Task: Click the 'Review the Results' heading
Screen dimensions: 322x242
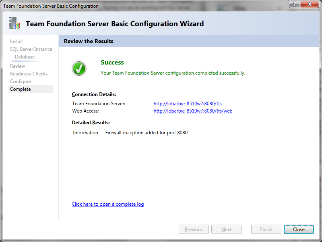Action: (89, 41)
